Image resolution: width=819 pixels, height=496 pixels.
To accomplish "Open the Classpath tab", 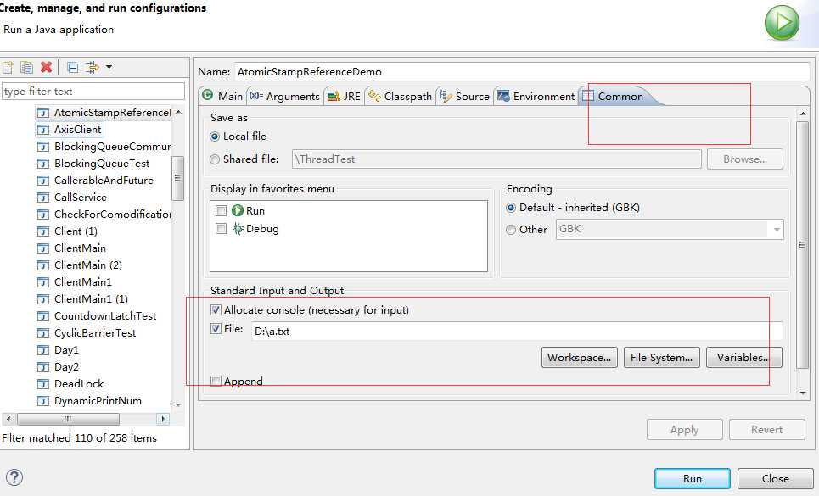I will coord(401,96).
